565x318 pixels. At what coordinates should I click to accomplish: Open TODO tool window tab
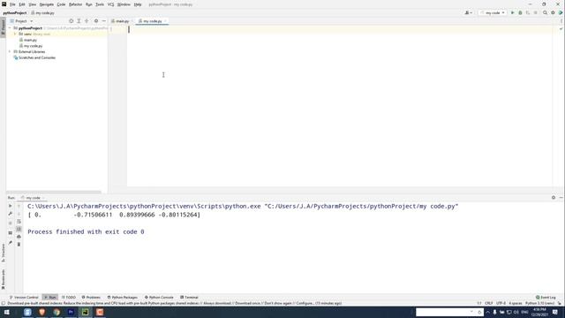(x=69, y=297)
